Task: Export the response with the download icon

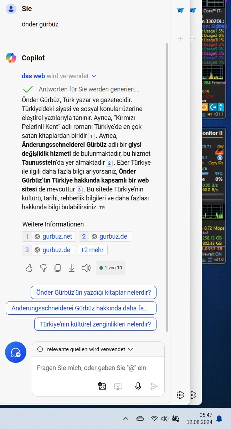Action: pos(72,268)
